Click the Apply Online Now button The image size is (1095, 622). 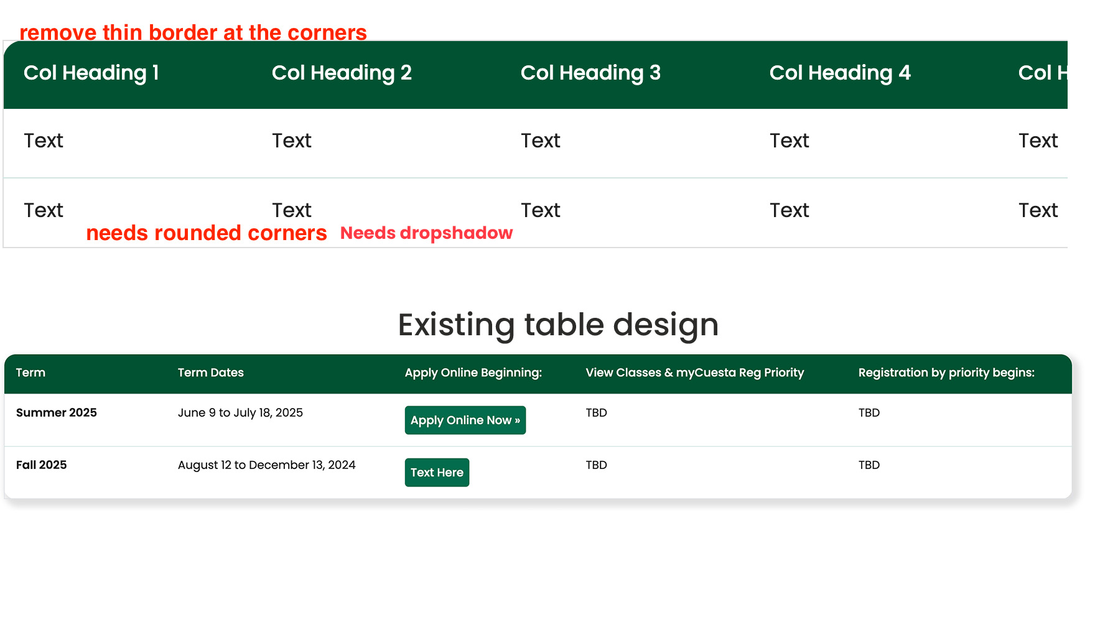(465, 420)
